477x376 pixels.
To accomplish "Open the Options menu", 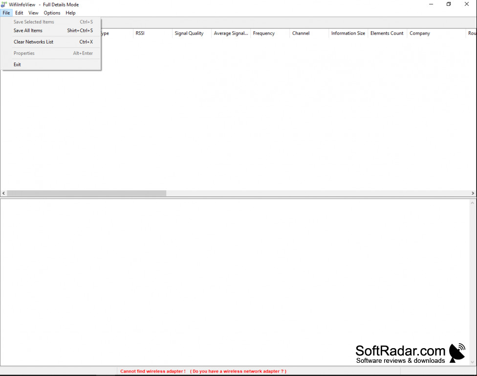I will coord(52,13).
